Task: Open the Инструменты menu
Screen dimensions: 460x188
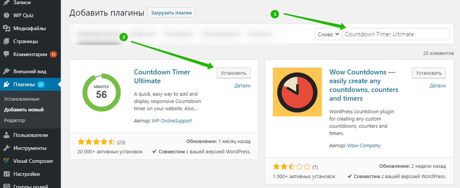Action: (x=30, y=148)
